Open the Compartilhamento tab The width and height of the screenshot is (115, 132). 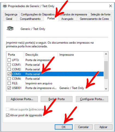[x=30, y=19]
